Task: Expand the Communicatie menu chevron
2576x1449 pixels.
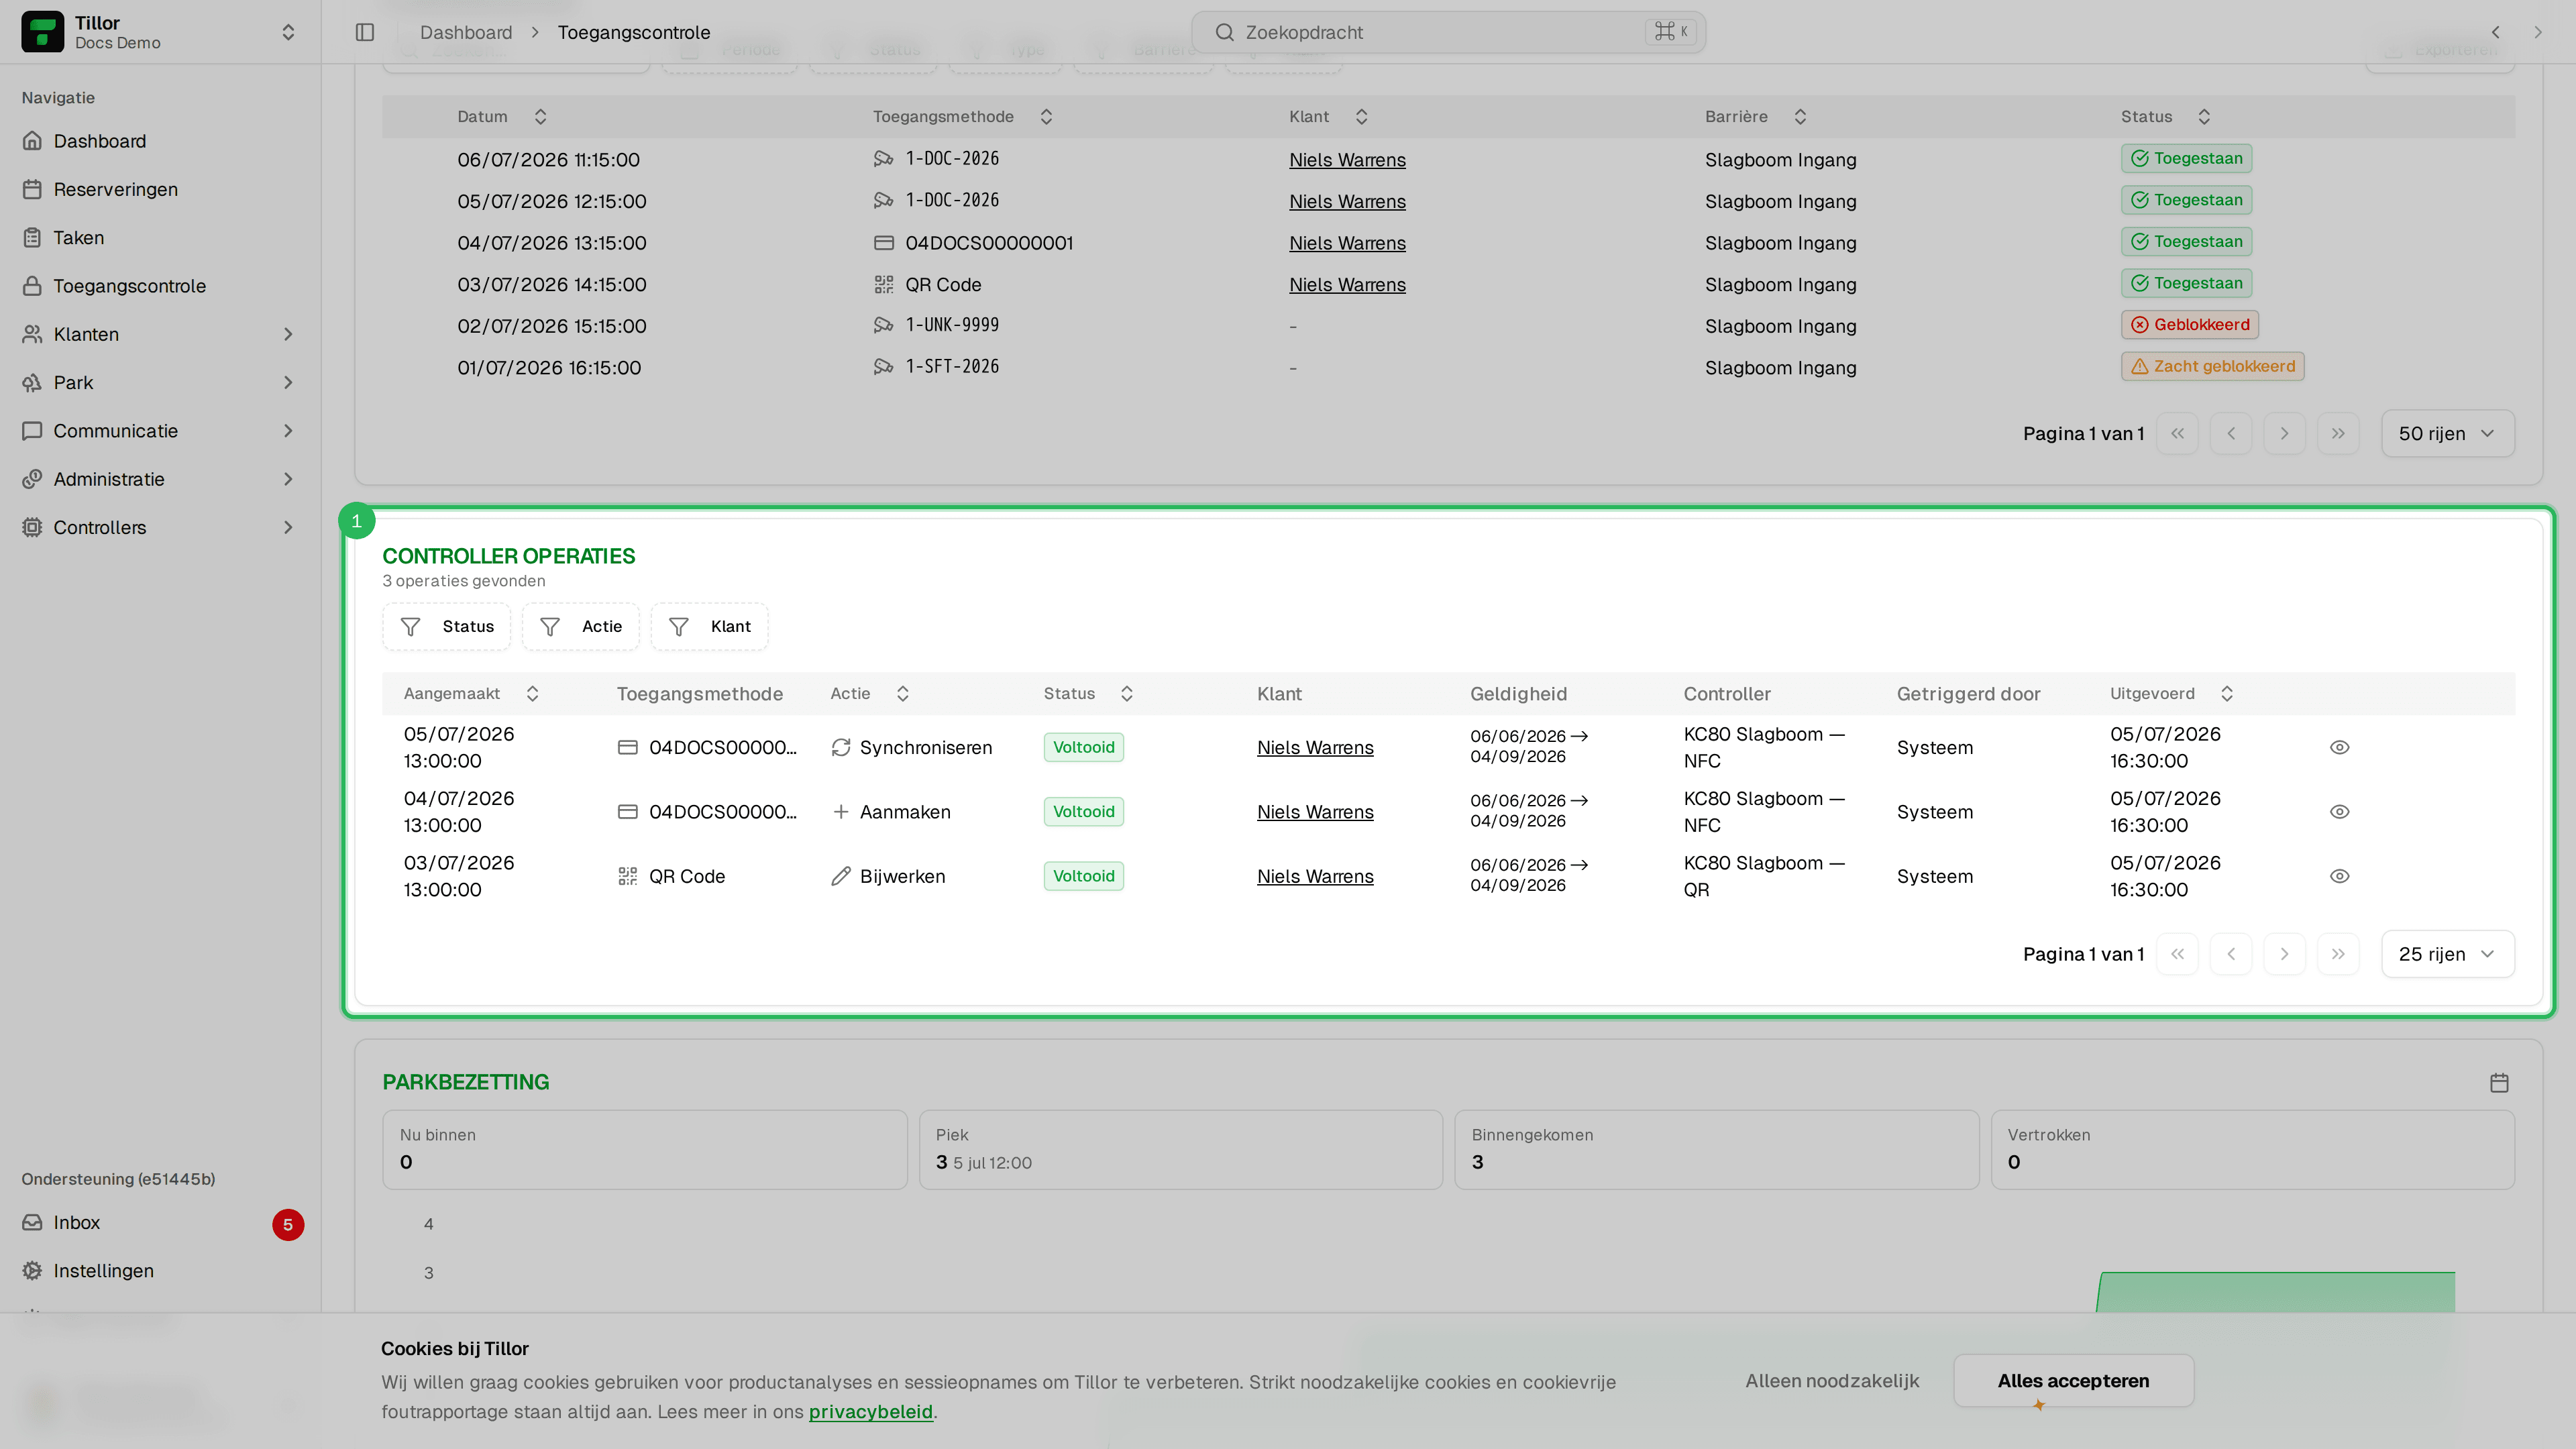Action: [x=288, y=431]
